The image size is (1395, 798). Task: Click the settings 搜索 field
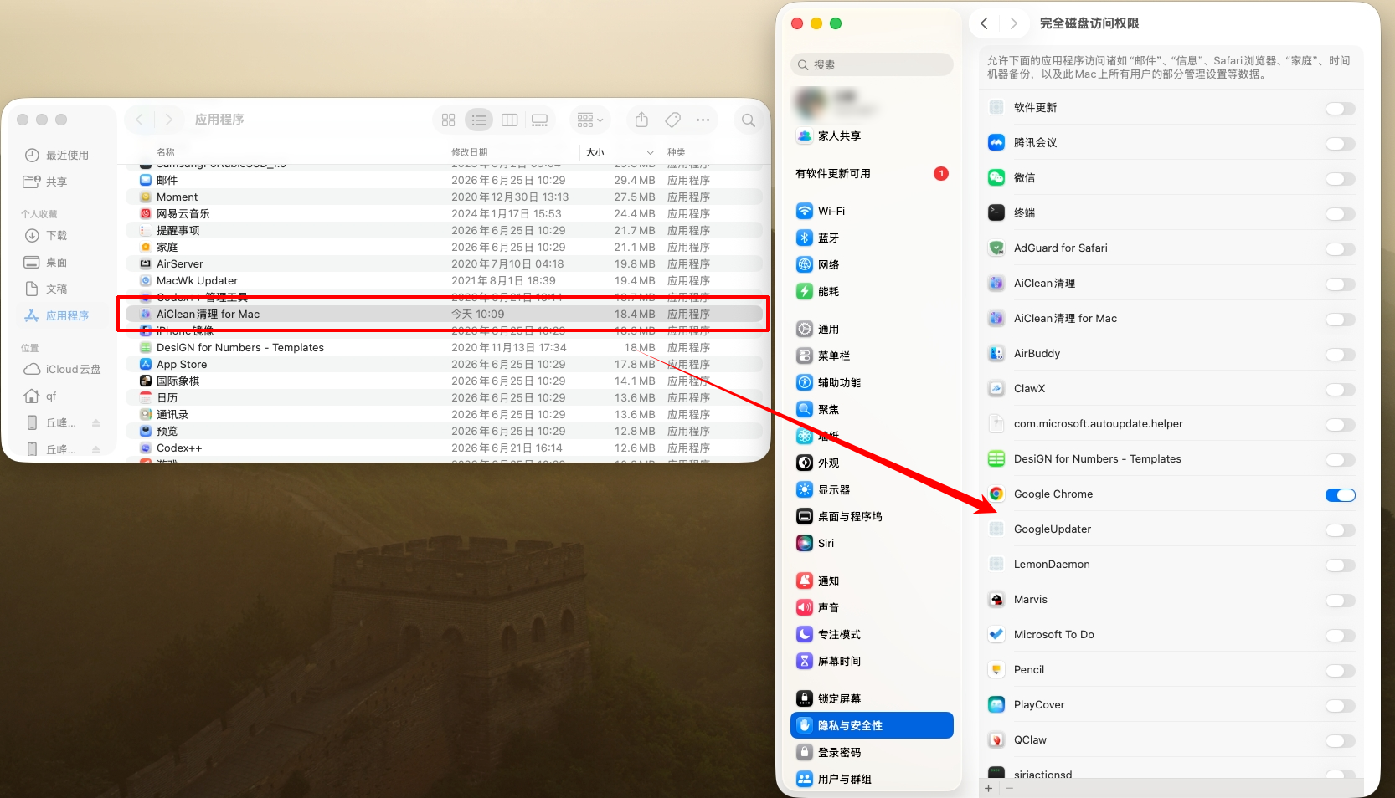pyautogui.click(x=872, y=64)
